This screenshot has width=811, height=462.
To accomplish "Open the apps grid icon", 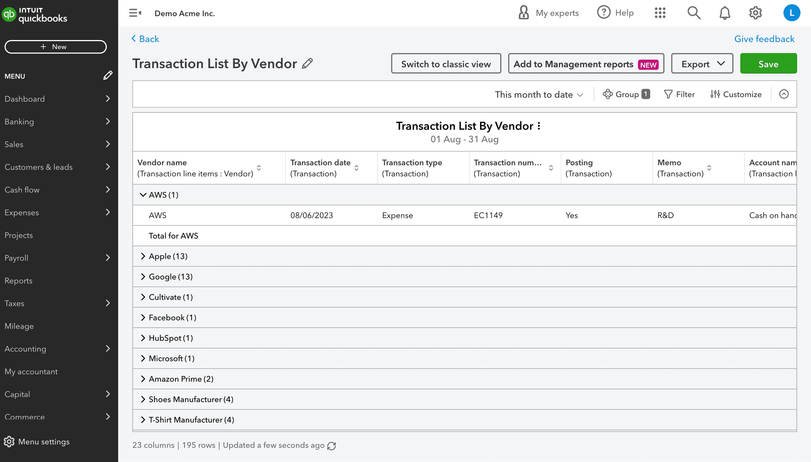I will click(x=660, y=13).
